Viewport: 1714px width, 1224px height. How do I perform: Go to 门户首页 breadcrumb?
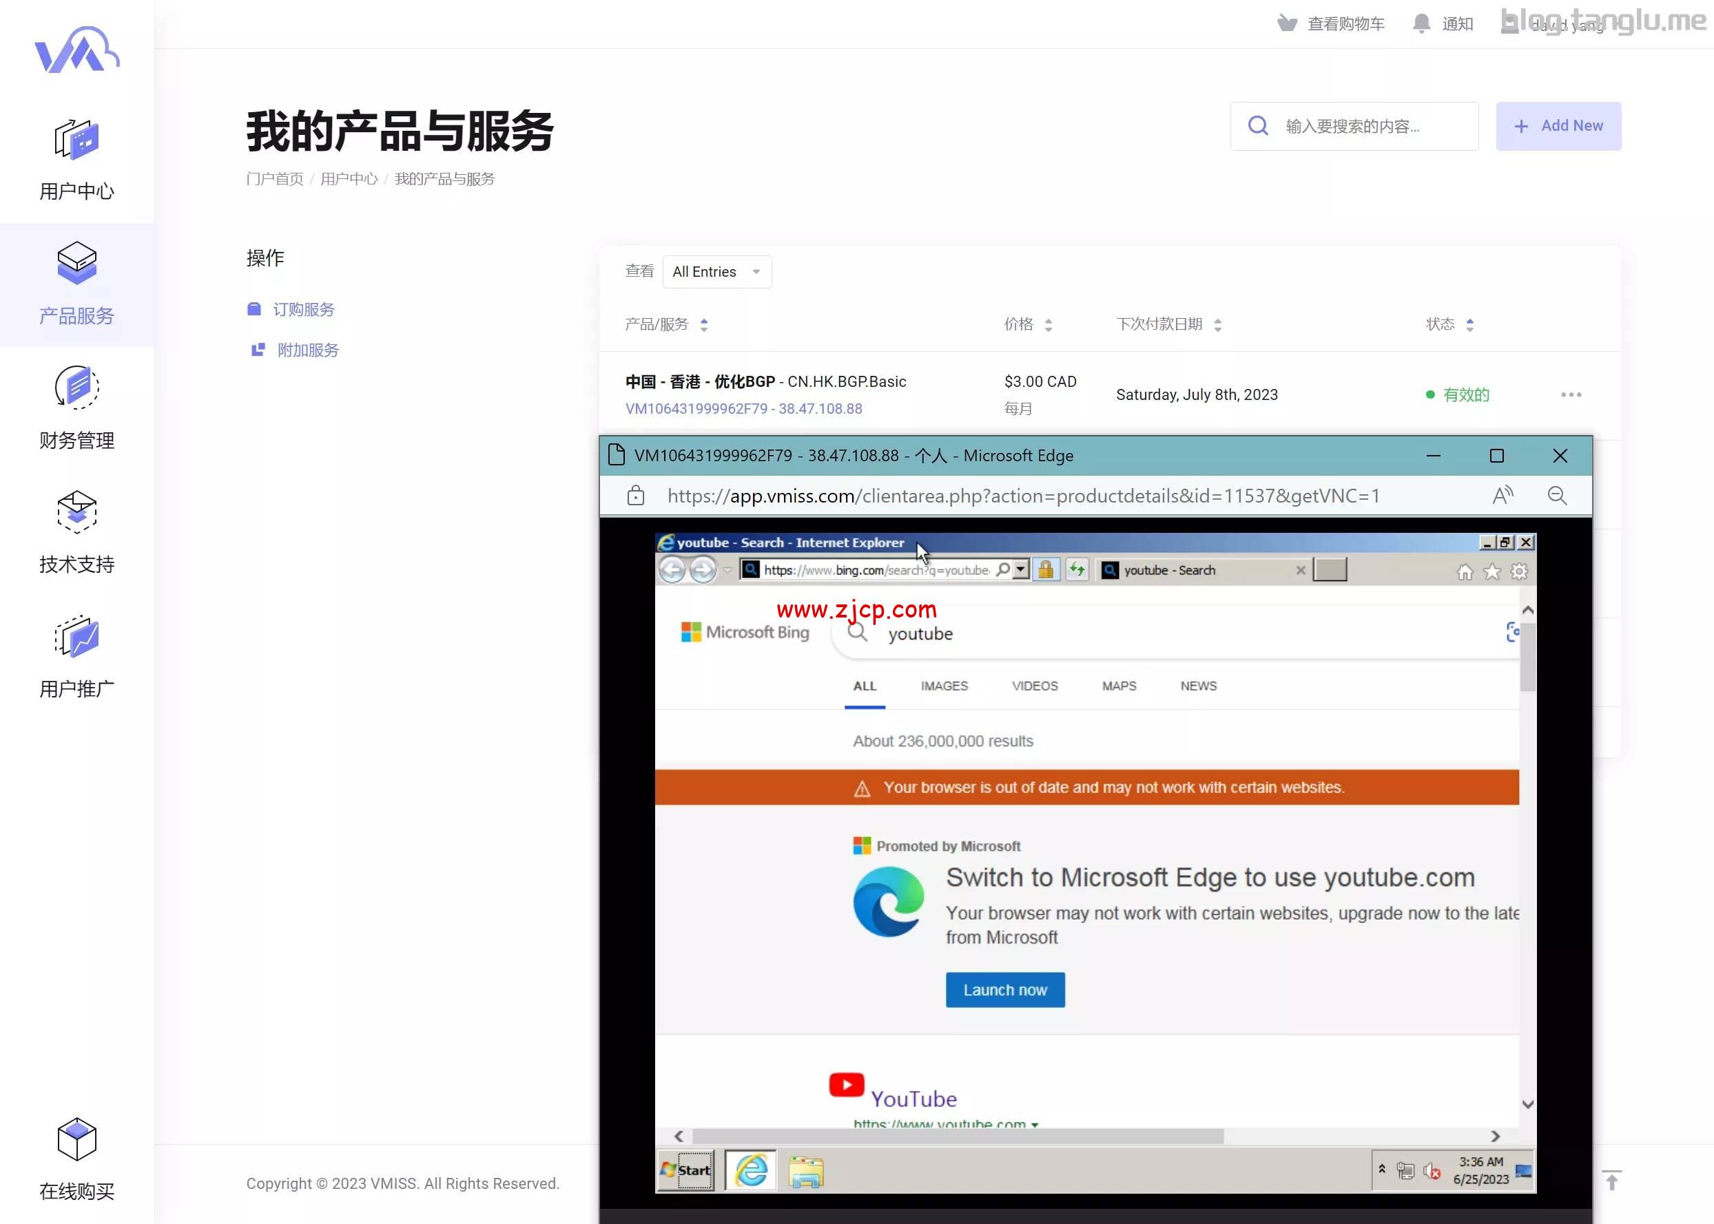[x=274, y=178]
